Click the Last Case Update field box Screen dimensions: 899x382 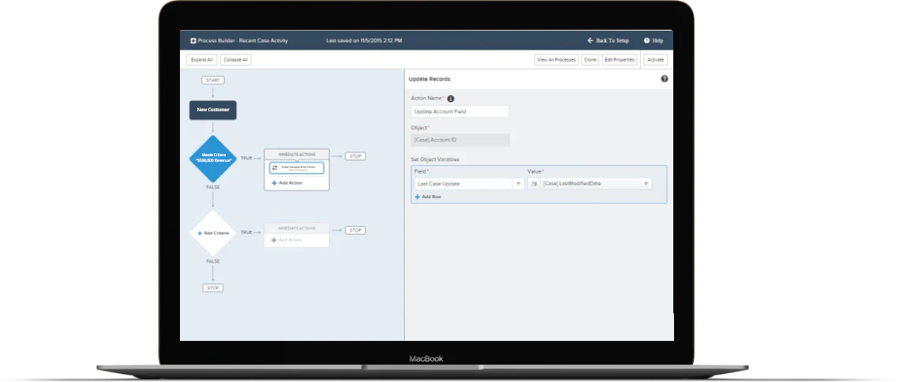462,184
